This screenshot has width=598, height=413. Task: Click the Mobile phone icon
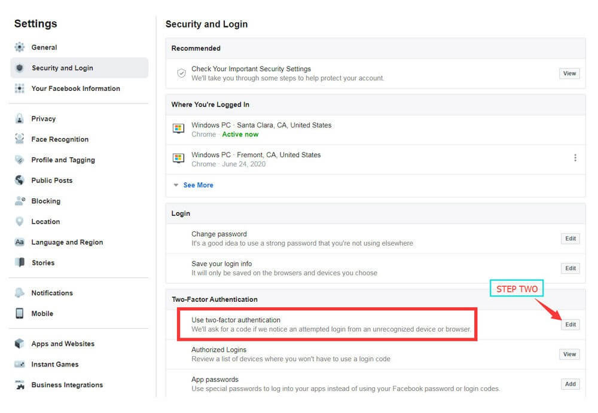point(20,313)
